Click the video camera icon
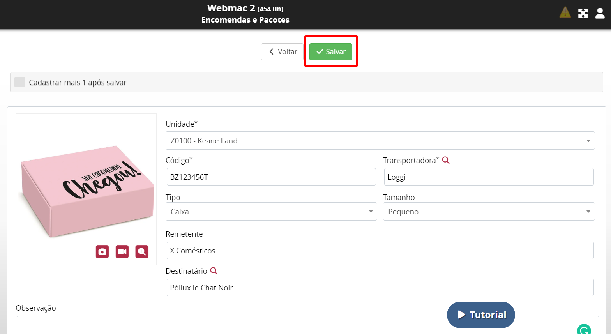611x334 pixels. click(122, 252)
